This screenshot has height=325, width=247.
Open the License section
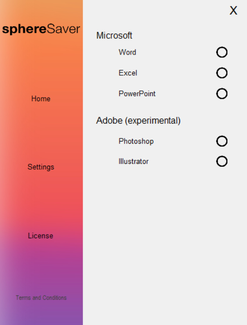click(x=40, y=235)
